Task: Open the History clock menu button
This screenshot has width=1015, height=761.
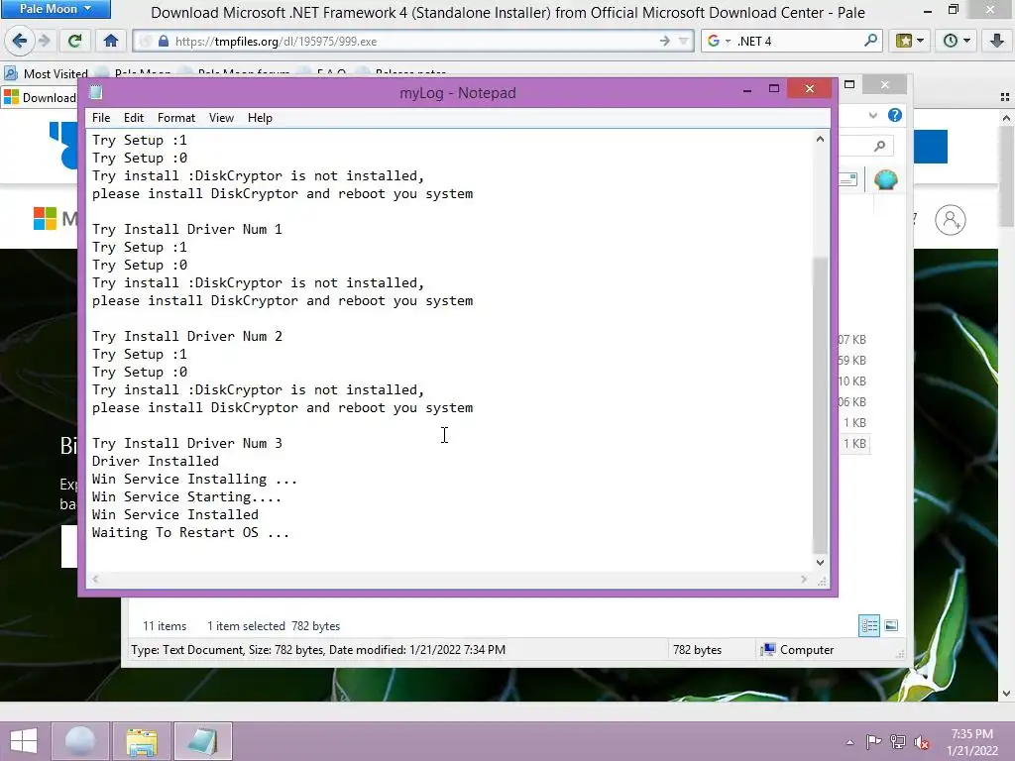Action: (x=957, y=41)
